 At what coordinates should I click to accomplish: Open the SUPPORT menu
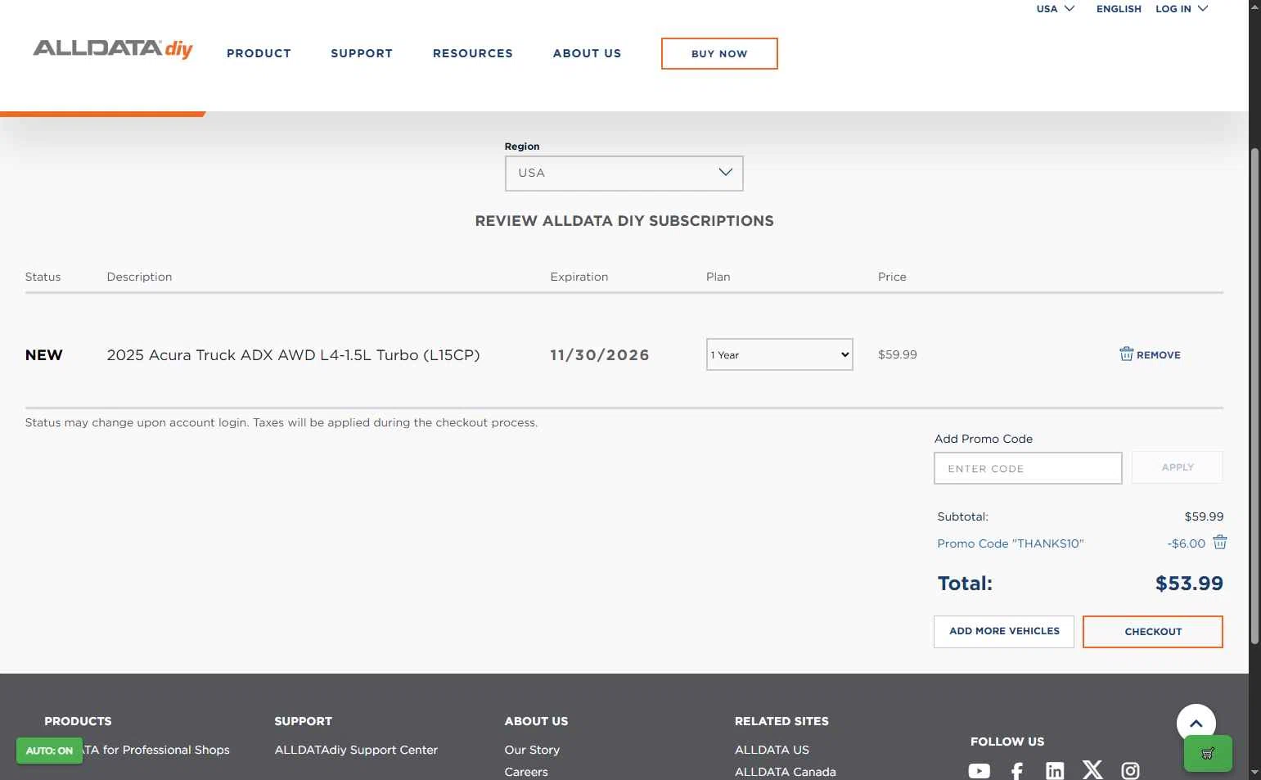[362, 53]
